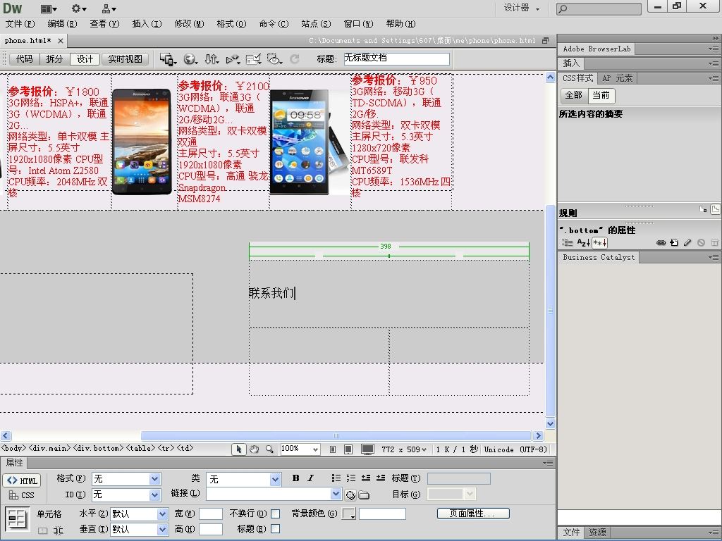Click the desktop size monitor icon
722x541 pixels.
tap(367, 449)
